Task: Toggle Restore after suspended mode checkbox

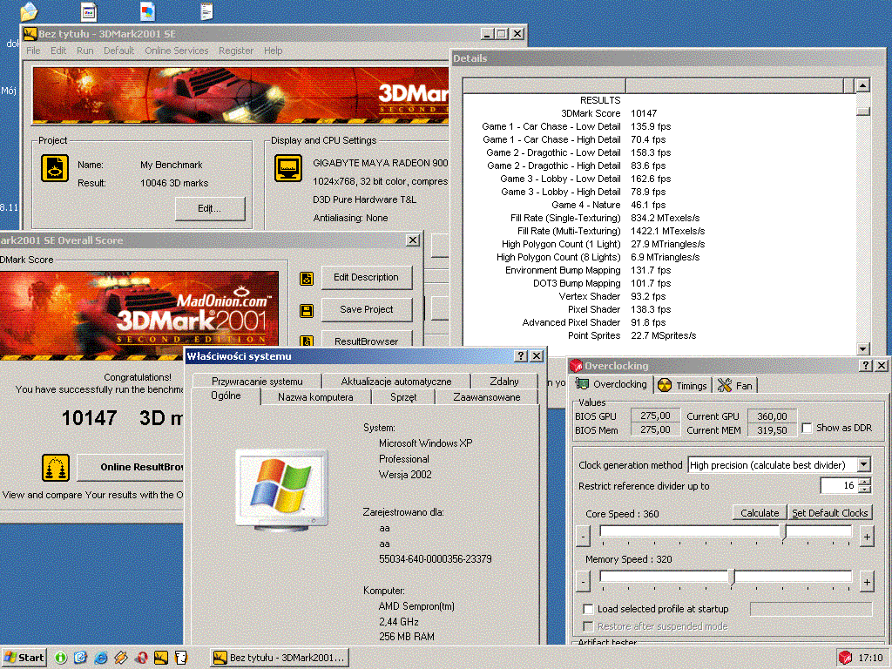Action: coord(588,626)
